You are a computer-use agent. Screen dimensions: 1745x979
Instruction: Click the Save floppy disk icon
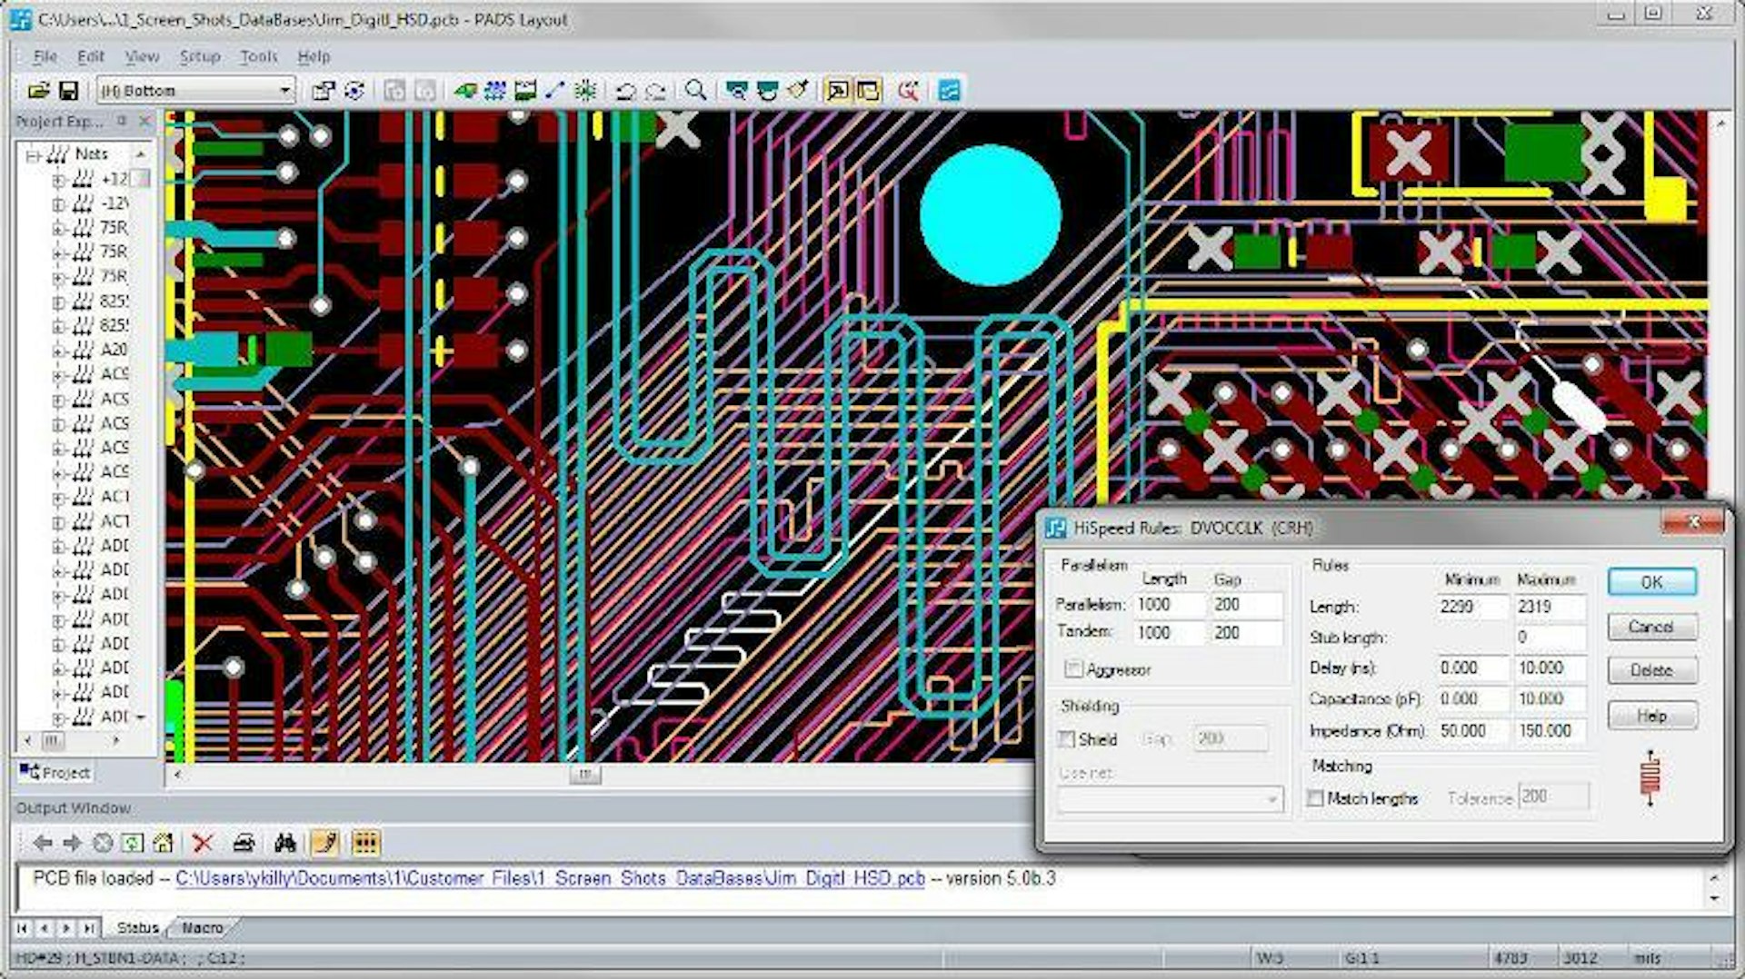[x=68, y=91]
